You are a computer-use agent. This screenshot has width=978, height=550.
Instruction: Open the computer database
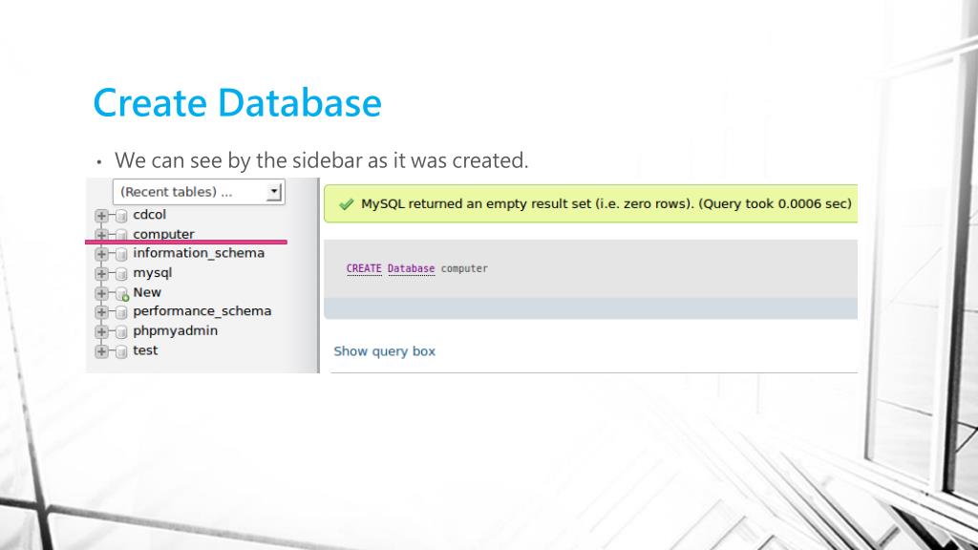click(x=163, y=235)
